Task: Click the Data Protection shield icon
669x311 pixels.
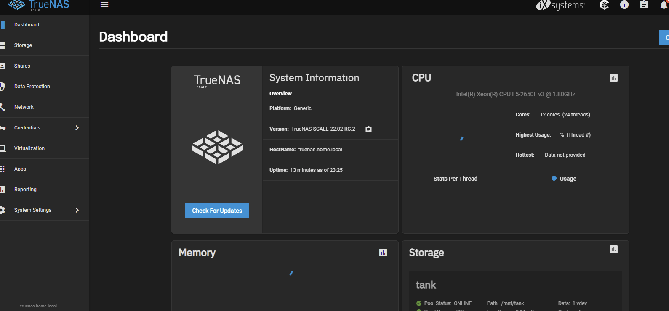Action: pos(2,87)
